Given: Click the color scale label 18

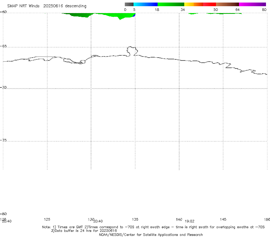Looking at the screenshot, I should pos(157,9).
